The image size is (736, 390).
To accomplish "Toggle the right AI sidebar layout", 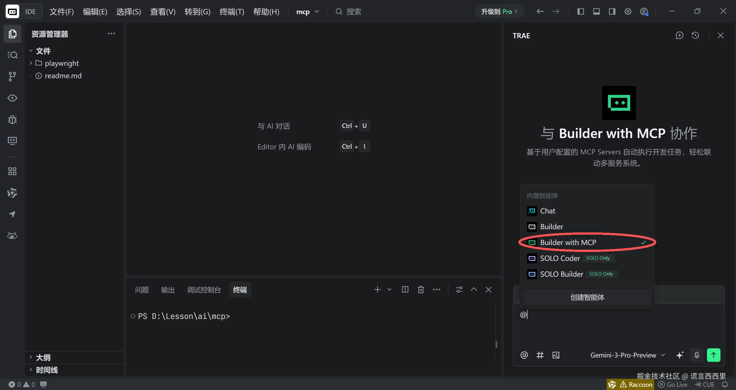I will tap(612, 12).
